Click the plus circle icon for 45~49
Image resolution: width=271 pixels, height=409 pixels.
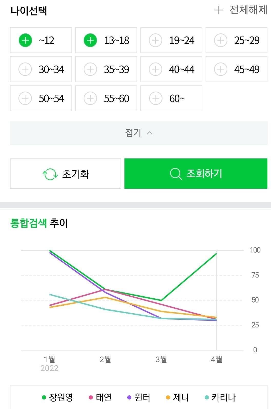[221, 69]
